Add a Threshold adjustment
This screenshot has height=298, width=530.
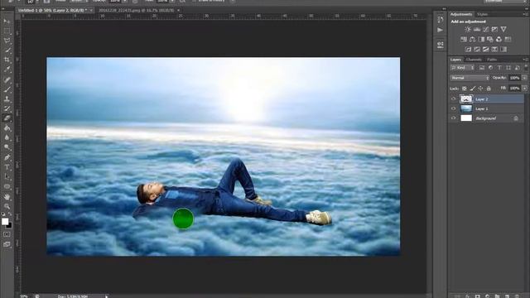tap(486, 50)
